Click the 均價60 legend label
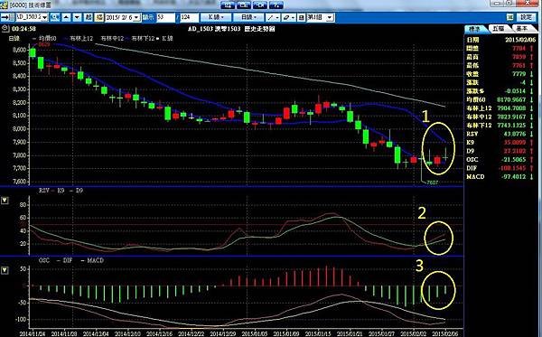Viewport: 542px width, 337px height. [47, 38]
